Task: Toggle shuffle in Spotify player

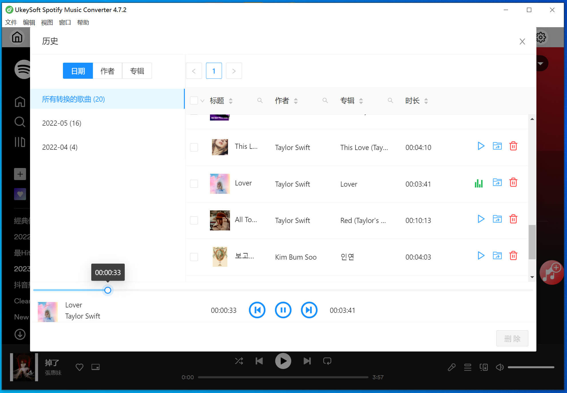Action: coord(239,361)
